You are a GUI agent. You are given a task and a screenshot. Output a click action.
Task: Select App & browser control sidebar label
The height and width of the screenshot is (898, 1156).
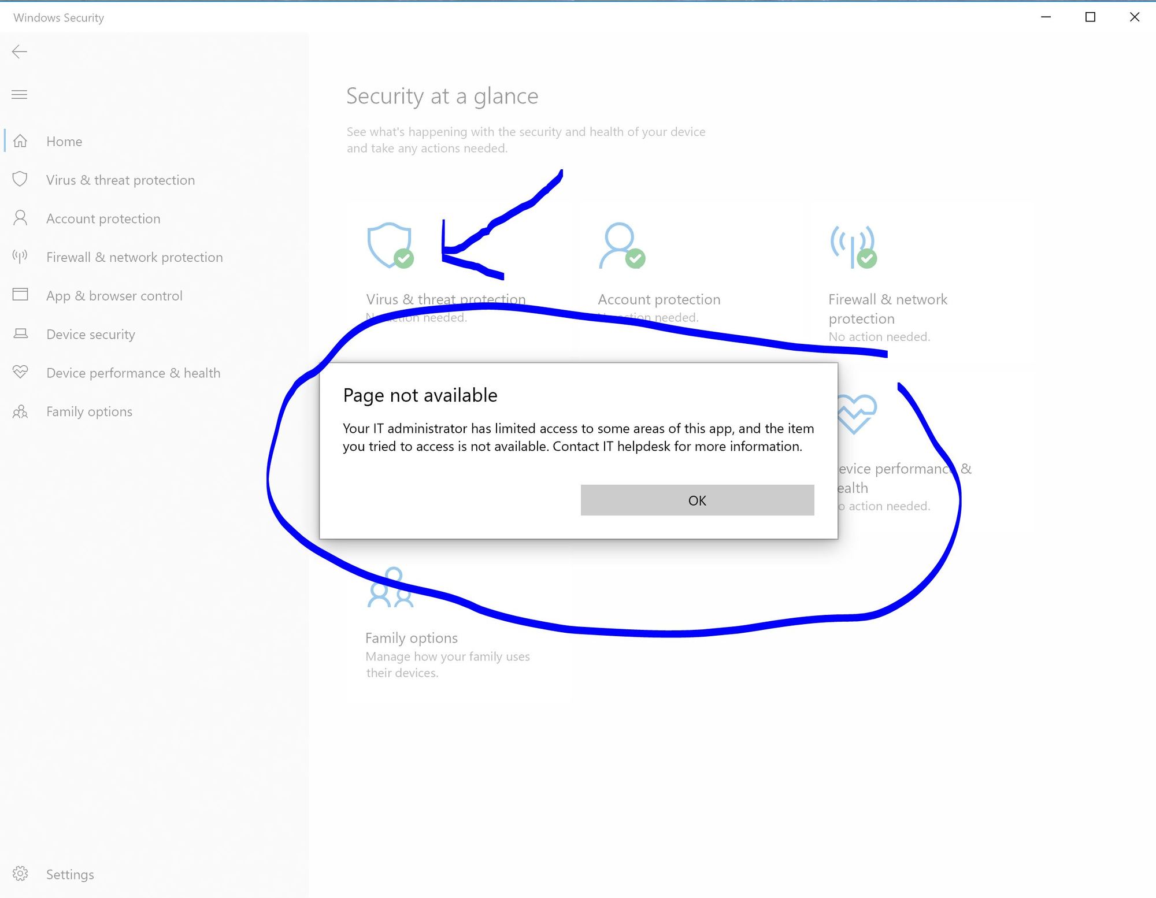[114, 296]
